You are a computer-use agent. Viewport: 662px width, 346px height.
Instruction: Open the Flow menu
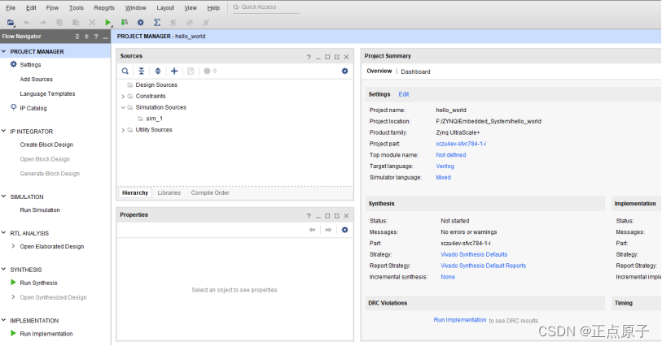click(52, 7)
